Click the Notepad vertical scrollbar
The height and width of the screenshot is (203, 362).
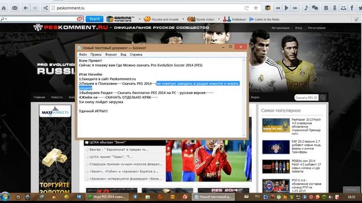[x=244, y=98]
